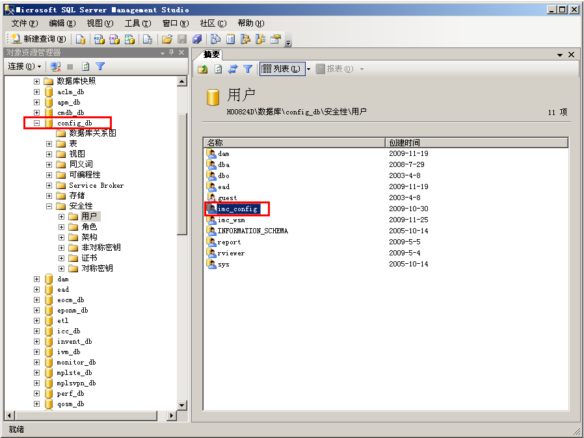Open the 视图 (View) menu
Screen dimensions: 584x438
pyautogui.click(x=100, y=23)
